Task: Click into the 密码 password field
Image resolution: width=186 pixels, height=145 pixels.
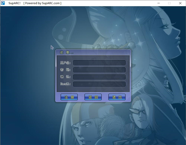Action: tap(99, 70)
